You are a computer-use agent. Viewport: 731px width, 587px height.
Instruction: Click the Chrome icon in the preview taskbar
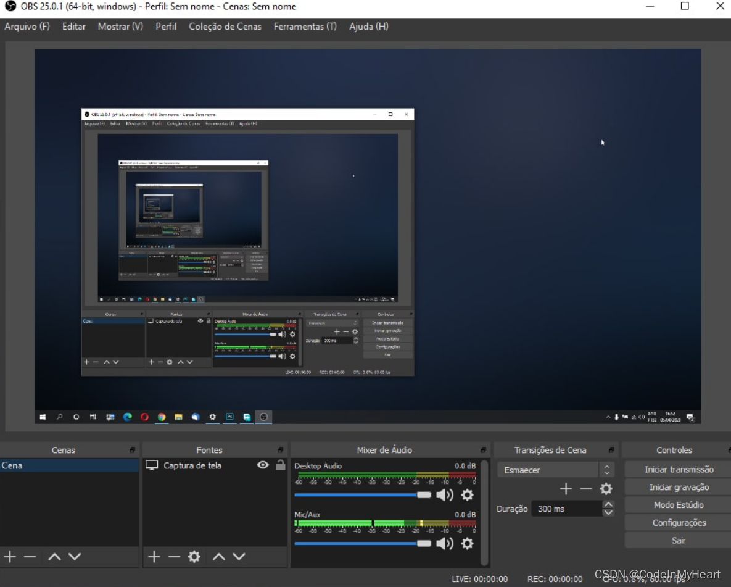(162, 417)
